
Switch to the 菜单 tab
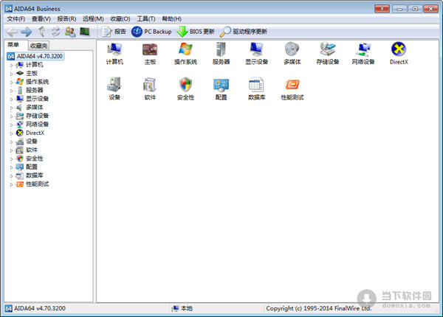(x=13, y=45)
